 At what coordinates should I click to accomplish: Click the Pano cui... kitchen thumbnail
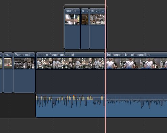24,63
